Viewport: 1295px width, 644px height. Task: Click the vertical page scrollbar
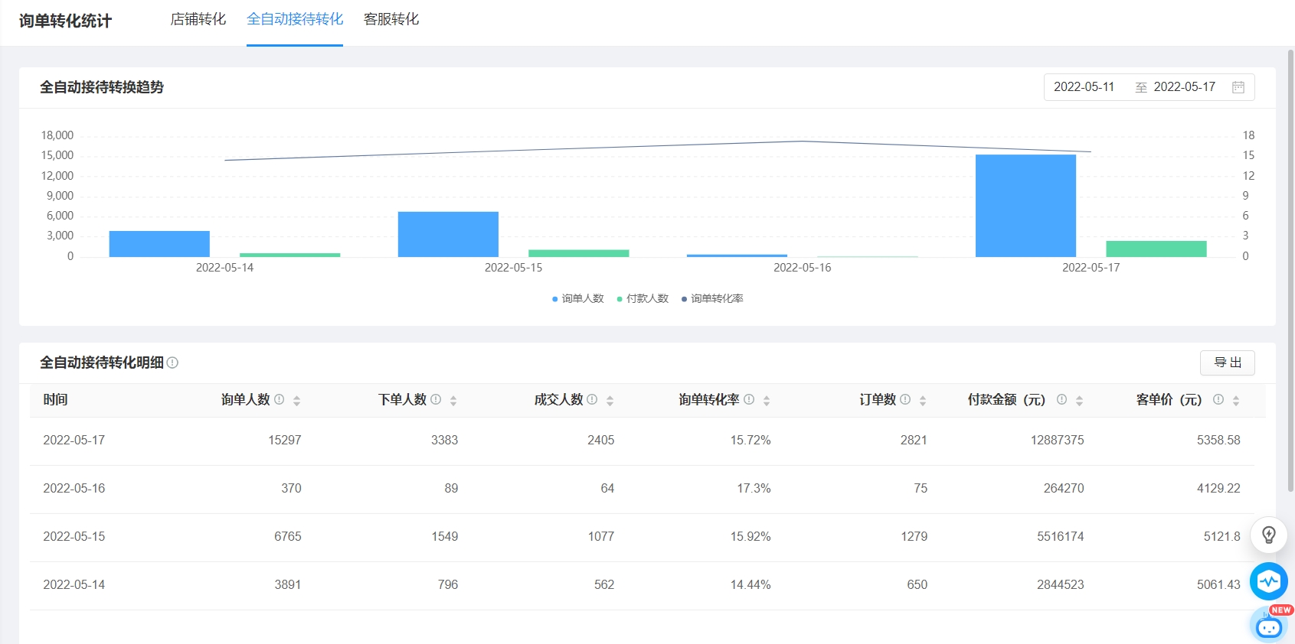(1290, 271)
